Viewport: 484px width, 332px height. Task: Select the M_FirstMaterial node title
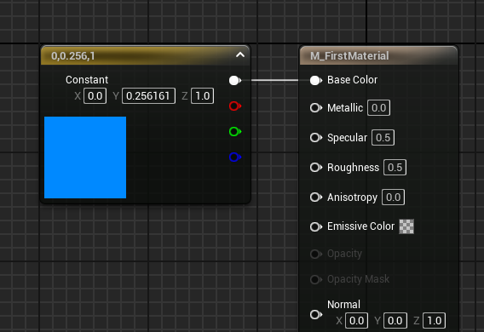349,56
